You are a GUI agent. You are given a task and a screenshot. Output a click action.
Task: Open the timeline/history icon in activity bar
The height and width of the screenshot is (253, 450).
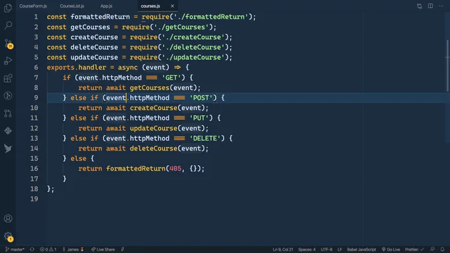click(8, 95)
